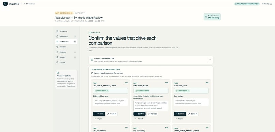275x132 pixels.
Task: Click the LCA wage offered source quote
Action: pyautogui.click(x=110, y=101)
